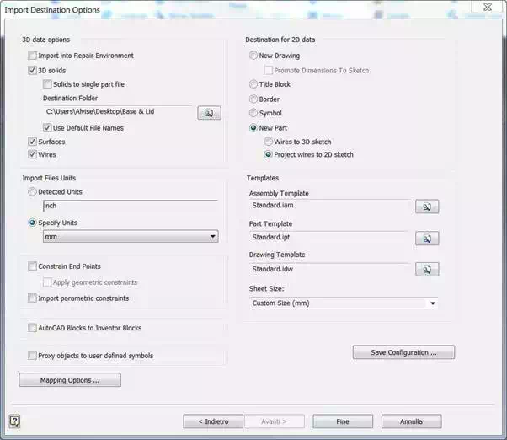Go back with the Indietro button
Viewport: 507px width, 440px height.
(x=213, y=421)
